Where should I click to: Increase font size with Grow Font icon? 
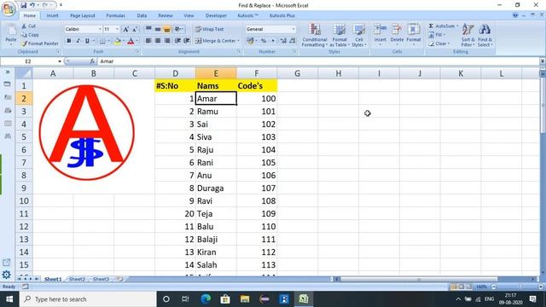tap(125, 29)
